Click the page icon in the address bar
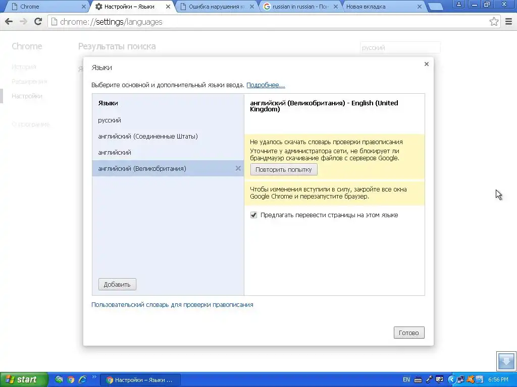The height and width of the screenshot is (387, 517). click(54, 22)
